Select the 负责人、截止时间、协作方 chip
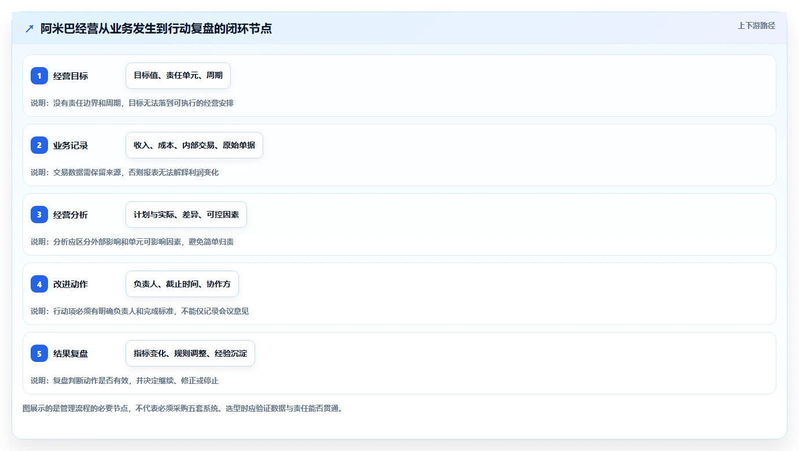 182,284
